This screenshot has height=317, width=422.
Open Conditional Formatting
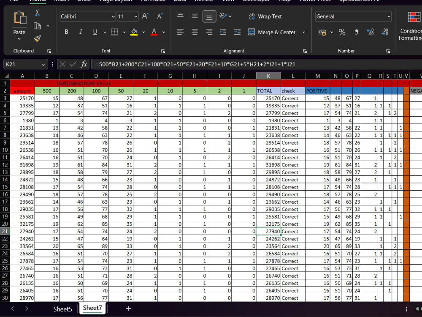[411, 26]
